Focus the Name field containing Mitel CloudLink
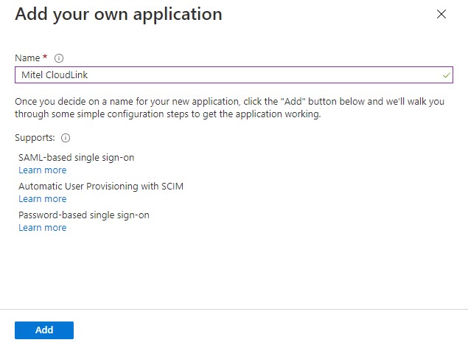 pos(234,74)
